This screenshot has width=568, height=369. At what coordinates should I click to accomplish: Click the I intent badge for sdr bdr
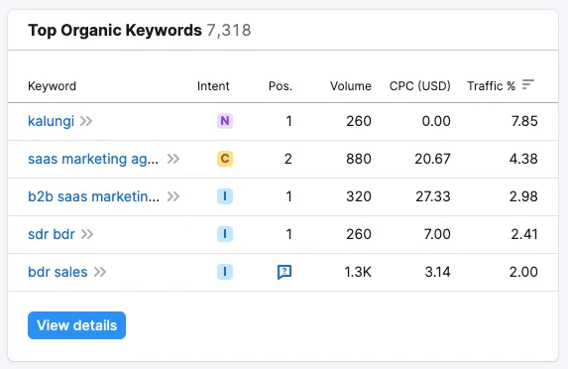(x=225, y=234)
